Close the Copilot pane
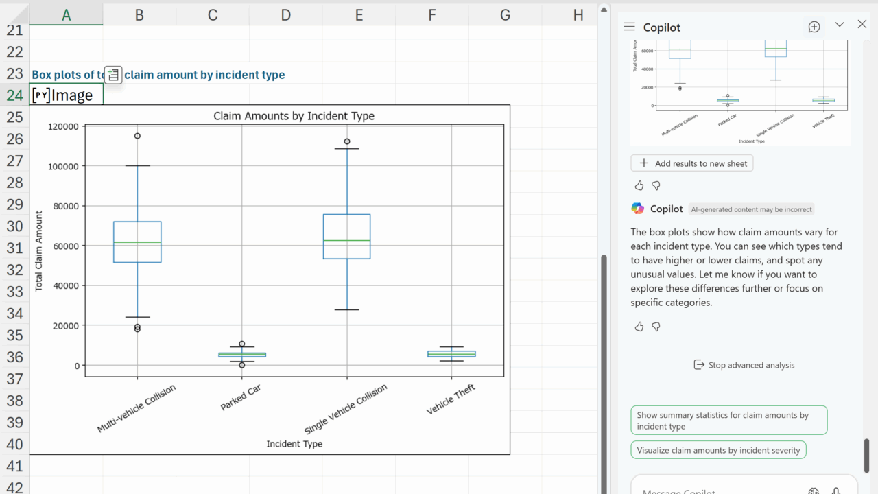 coord(862,25)
